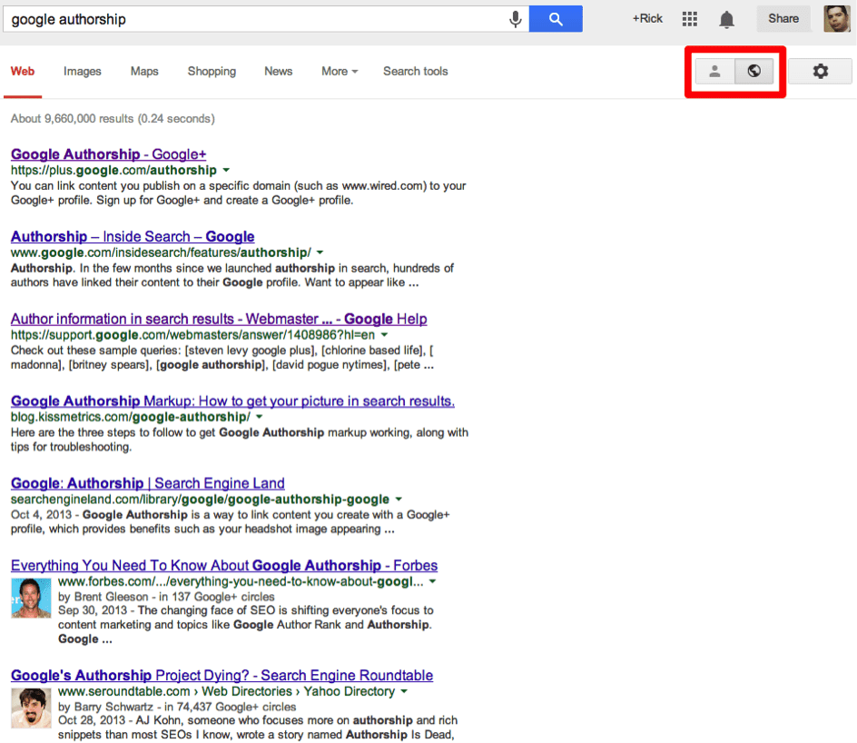
Task: Open the +Rick Google+ link
Action: coord(647,18)
